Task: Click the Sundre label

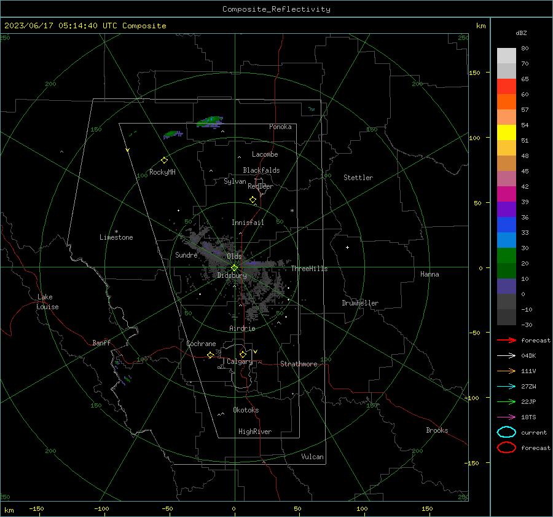Action: pos(186,255)
